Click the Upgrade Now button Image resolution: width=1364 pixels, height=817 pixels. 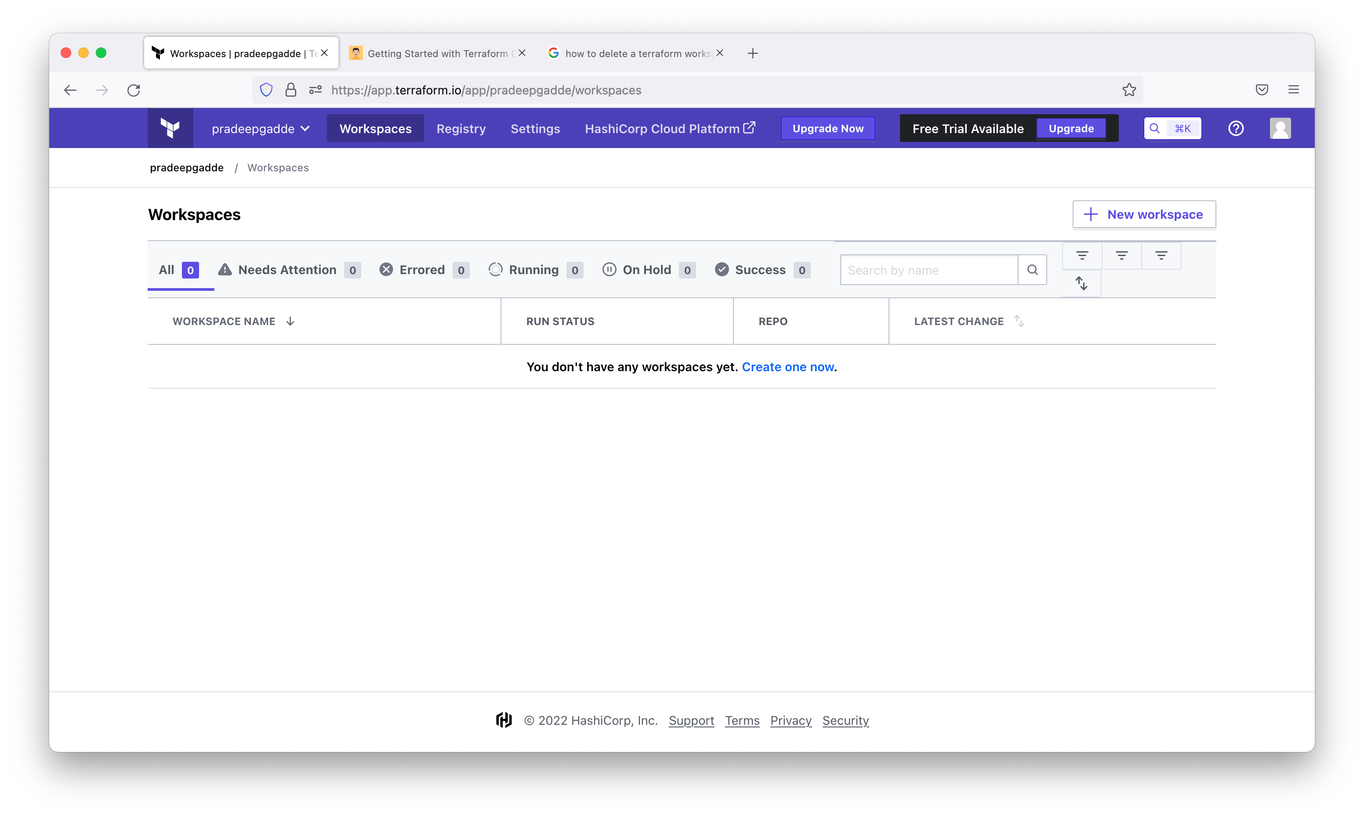coord(827,128)
